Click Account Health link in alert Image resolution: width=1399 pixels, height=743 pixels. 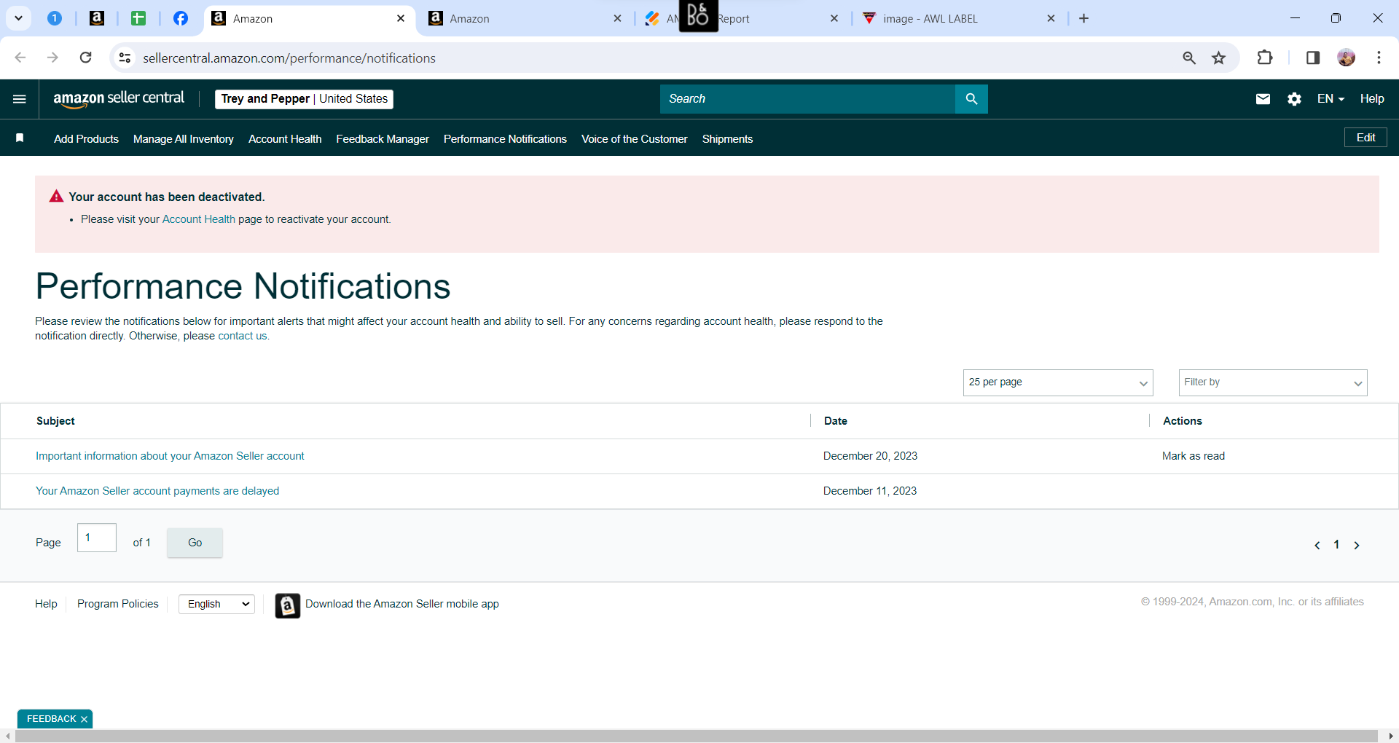point(199,219)
